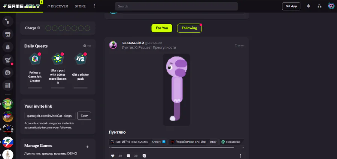The width and height of the screenshot is (337, 159).
Task: Switch to the Following feed tab
Action: tap(189, 28)
